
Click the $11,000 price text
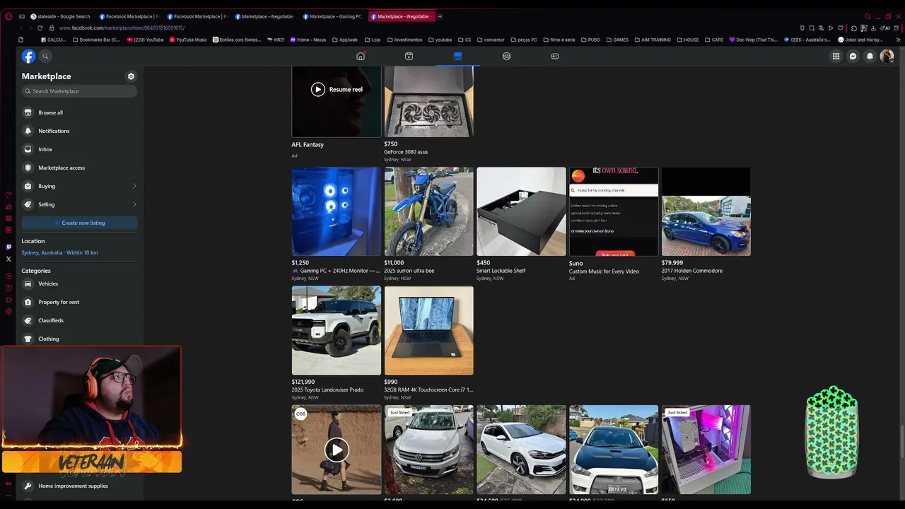394,262
